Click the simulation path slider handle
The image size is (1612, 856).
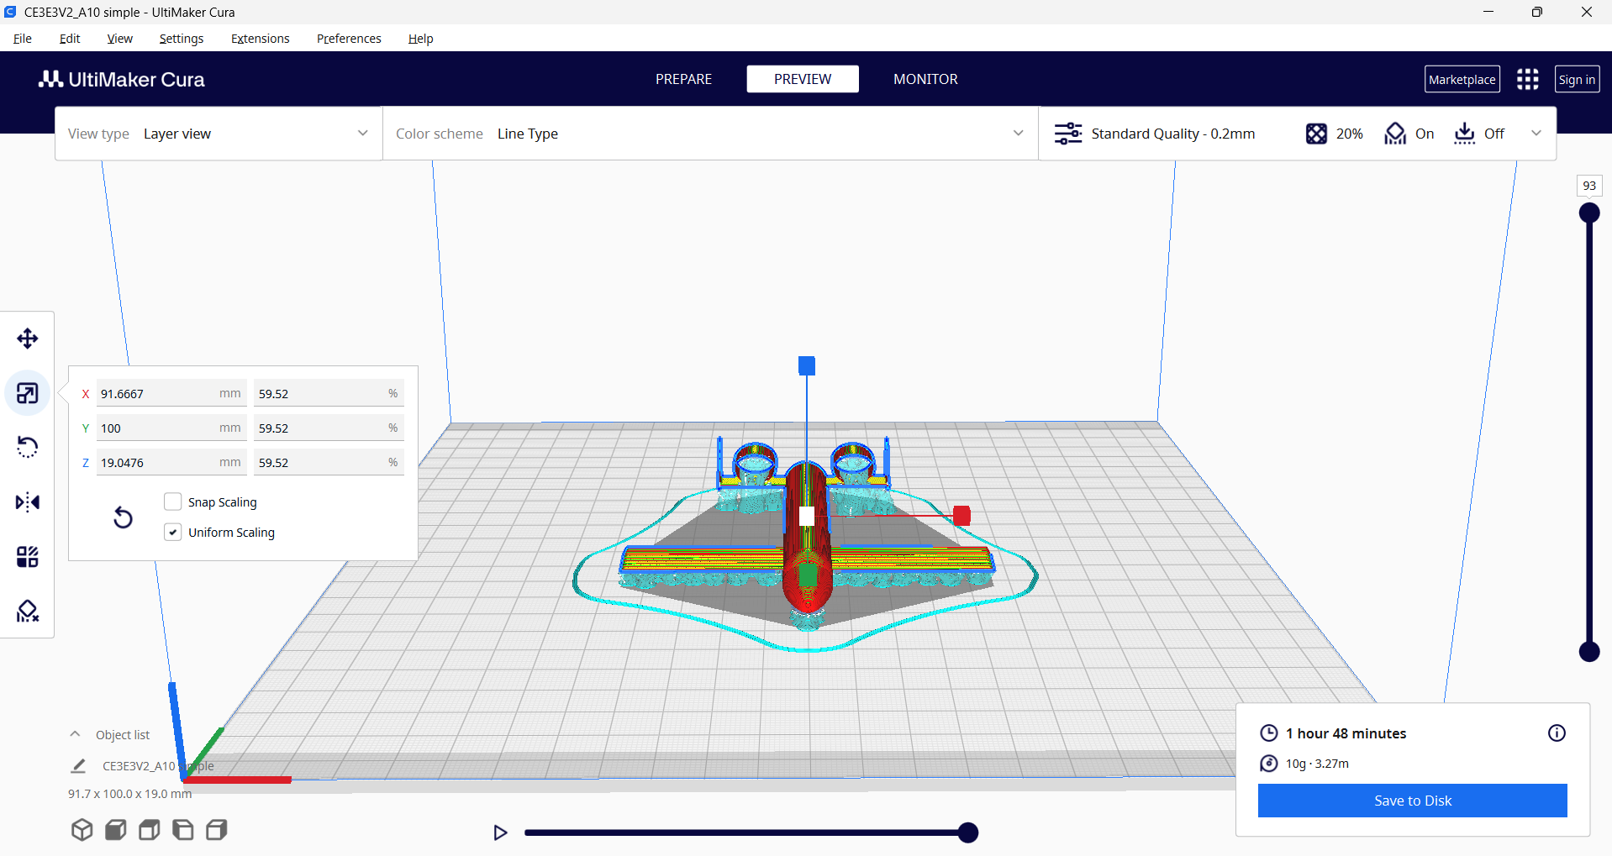[x=968, y=832]
